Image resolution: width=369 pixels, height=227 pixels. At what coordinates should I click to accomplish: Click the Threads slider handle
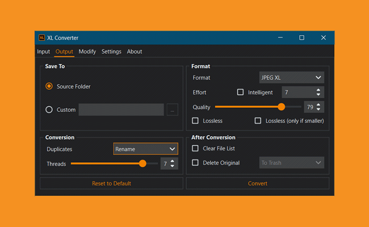coord(142,163)
